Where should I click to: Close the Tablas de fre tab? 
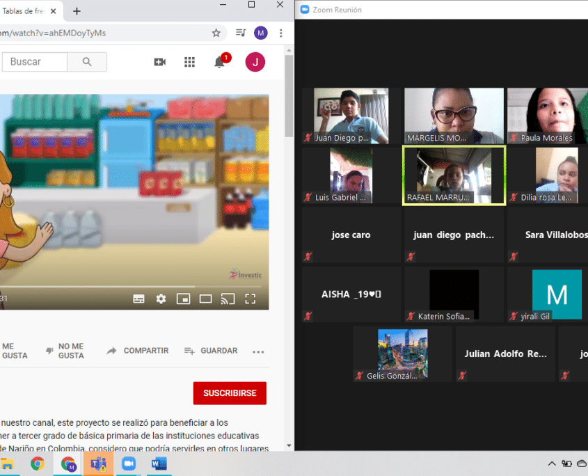pos(54,11)
